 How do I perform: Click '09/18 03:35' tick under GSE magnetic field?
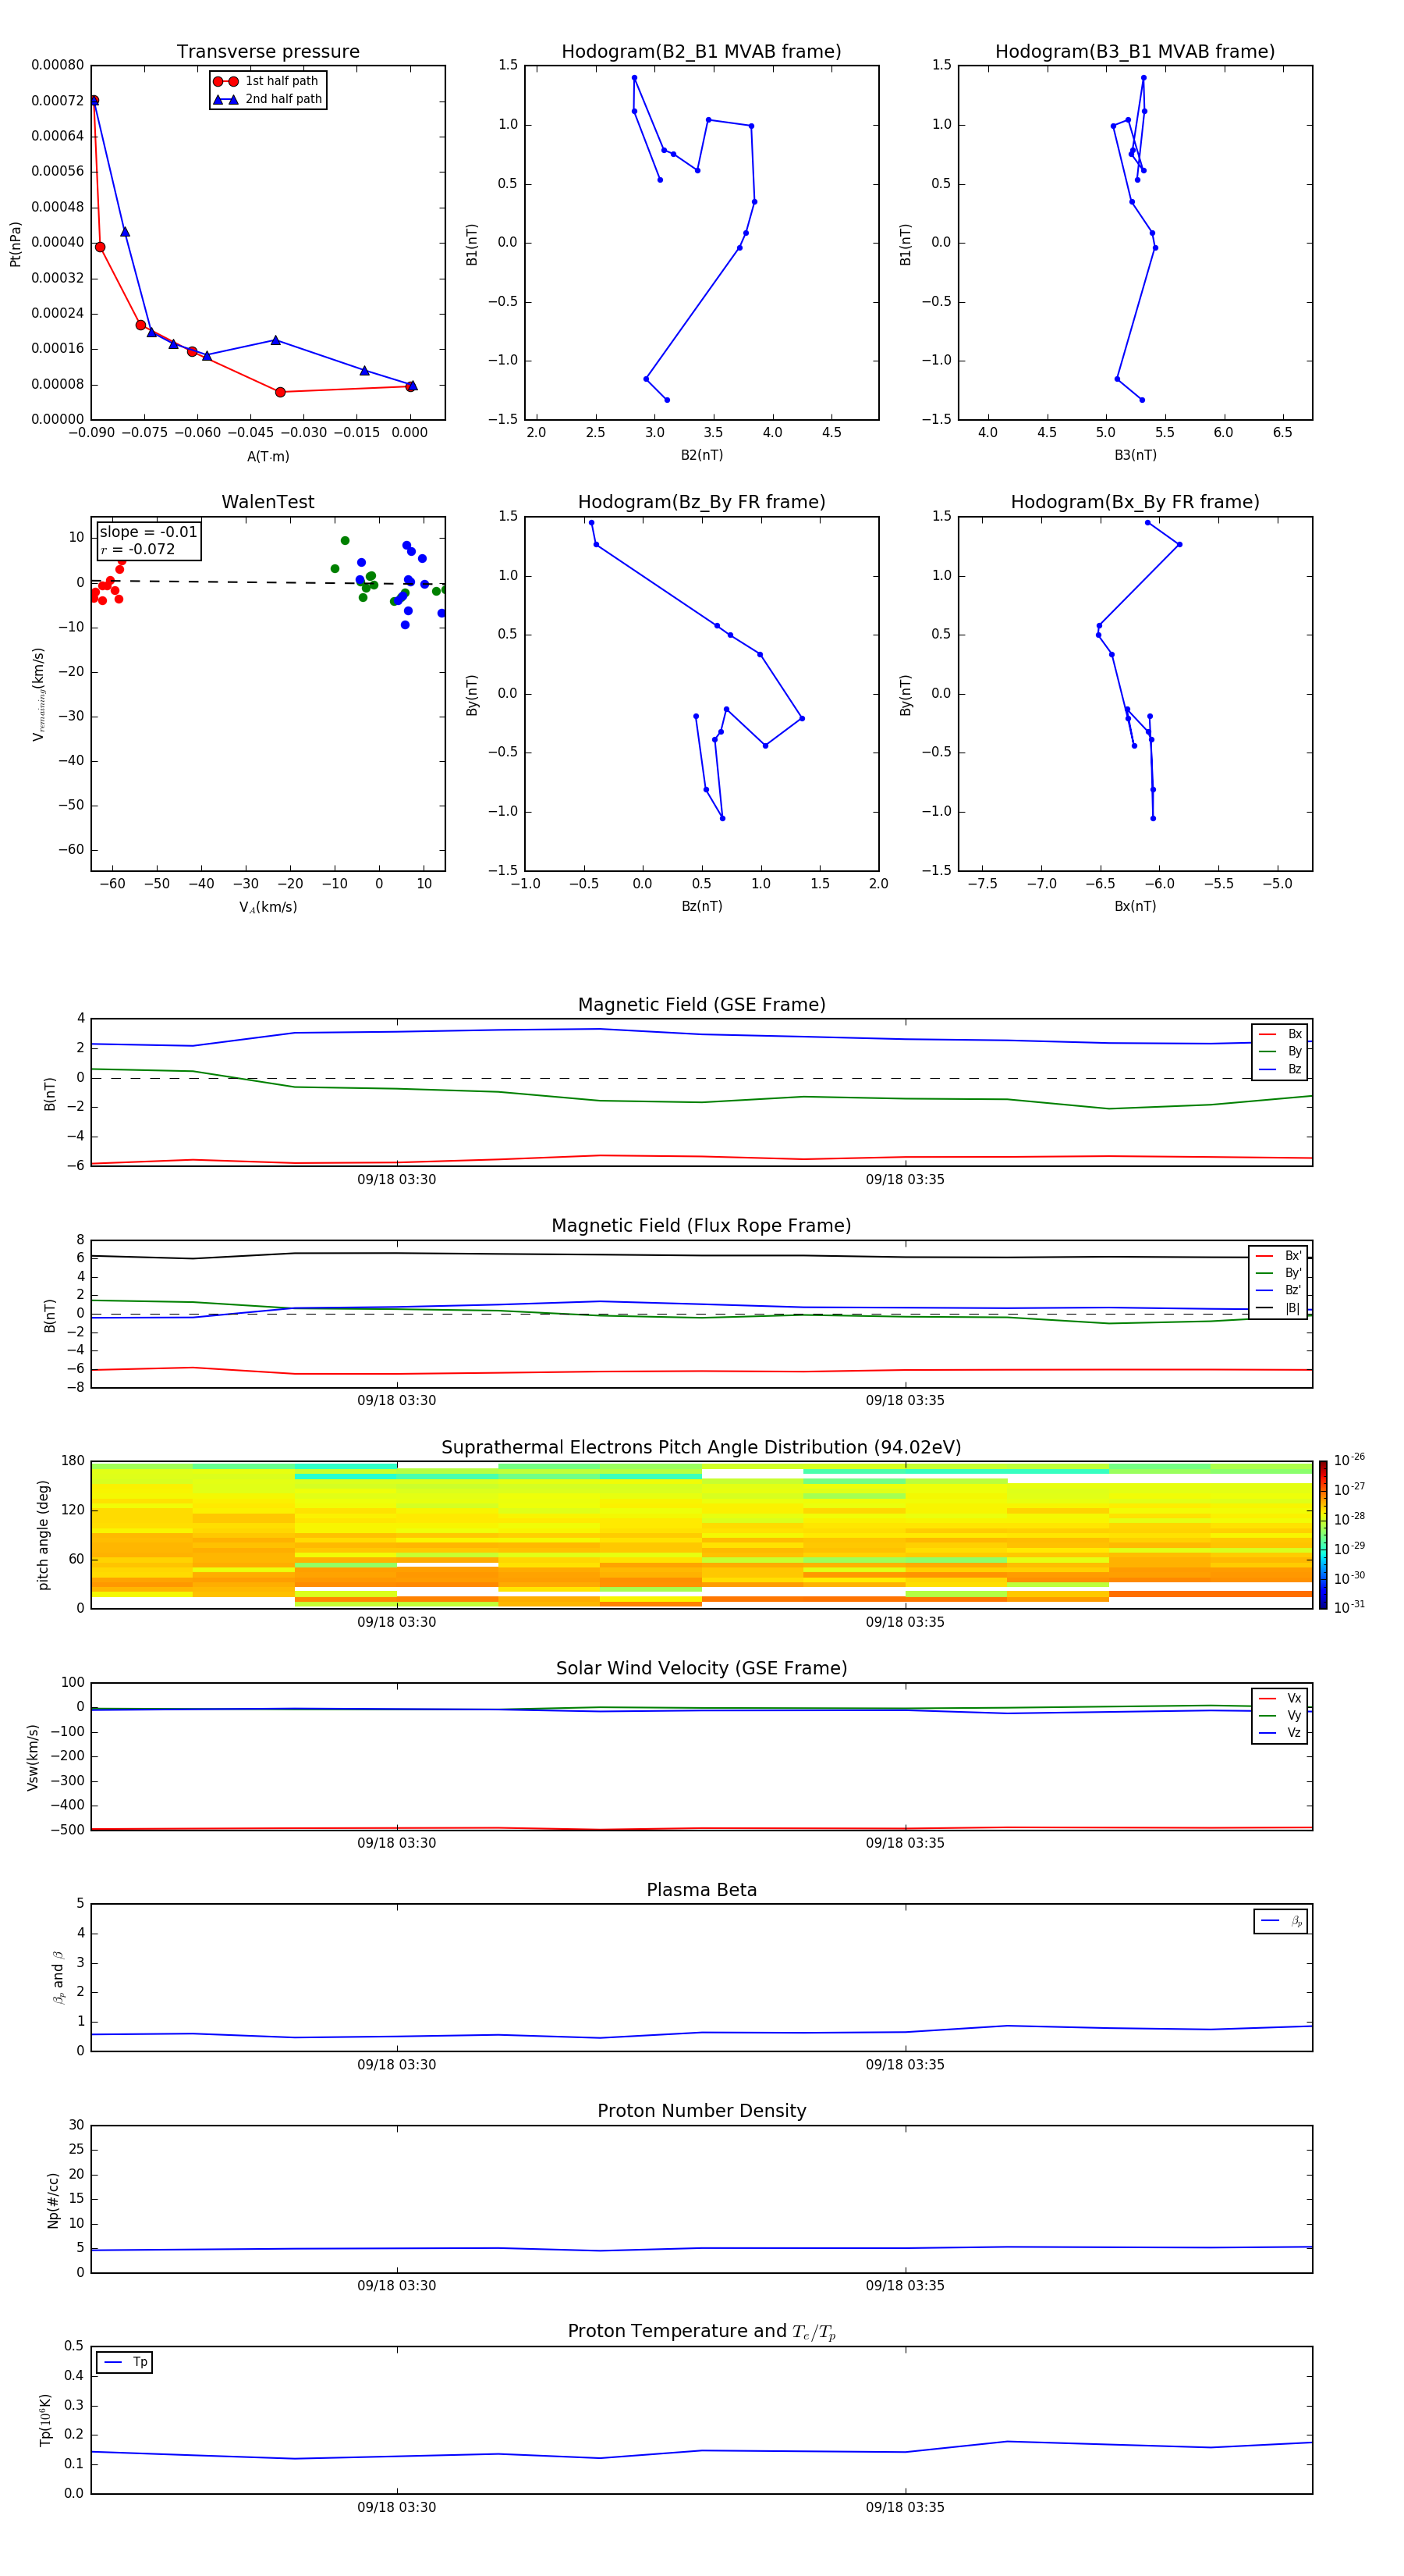coord(906,1180)
